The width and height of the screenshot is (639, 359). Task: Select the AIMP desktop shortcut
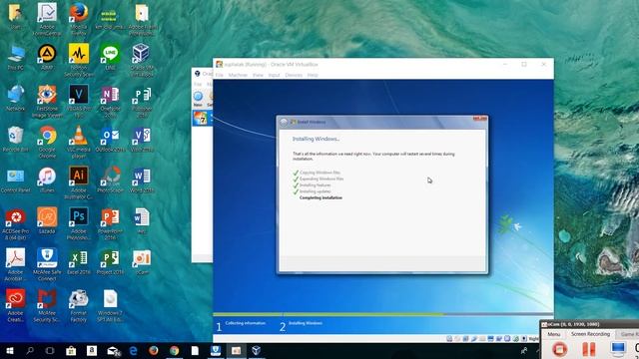pos(47,58)
